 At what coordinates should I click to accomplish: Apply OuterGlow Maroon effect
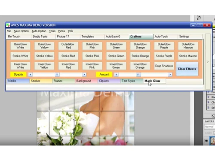tap(188, 46)
